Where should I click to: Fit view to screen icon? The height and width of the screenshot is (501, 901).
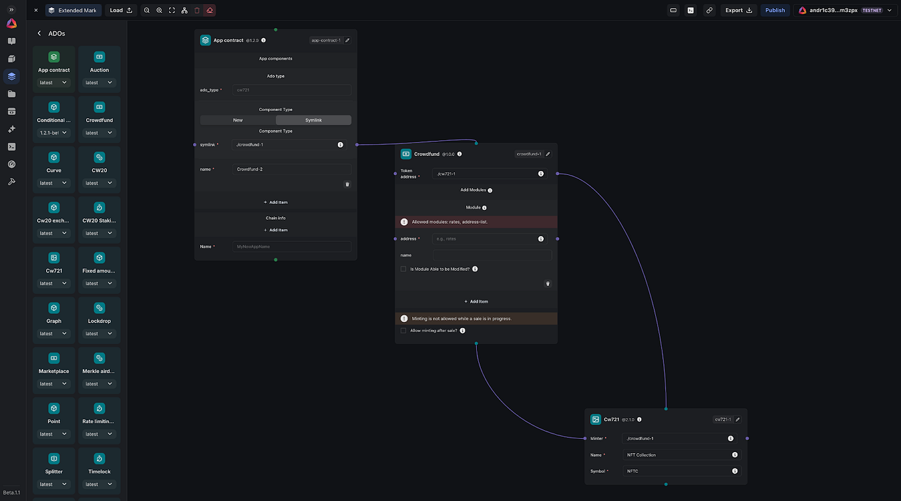[172, 10]
